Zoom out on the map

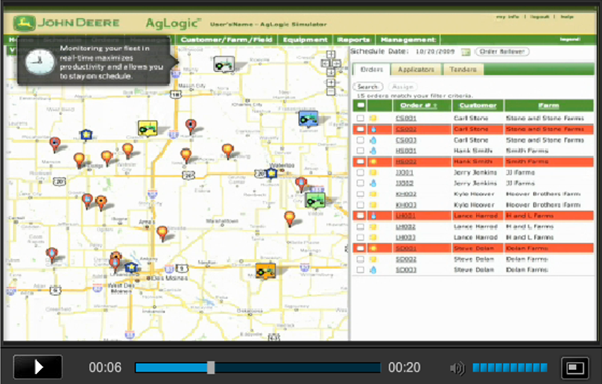click(331, 91)
